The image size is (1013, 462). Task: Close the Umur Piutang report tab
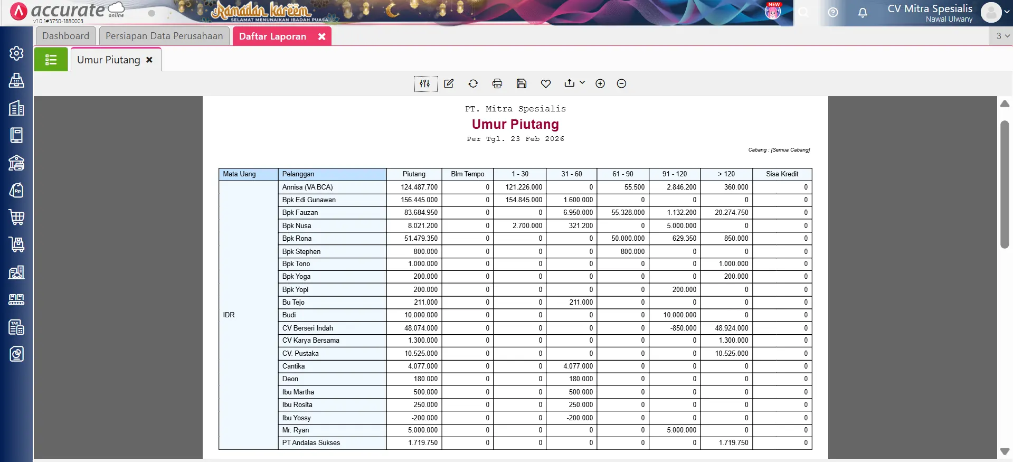coord(149,60)
